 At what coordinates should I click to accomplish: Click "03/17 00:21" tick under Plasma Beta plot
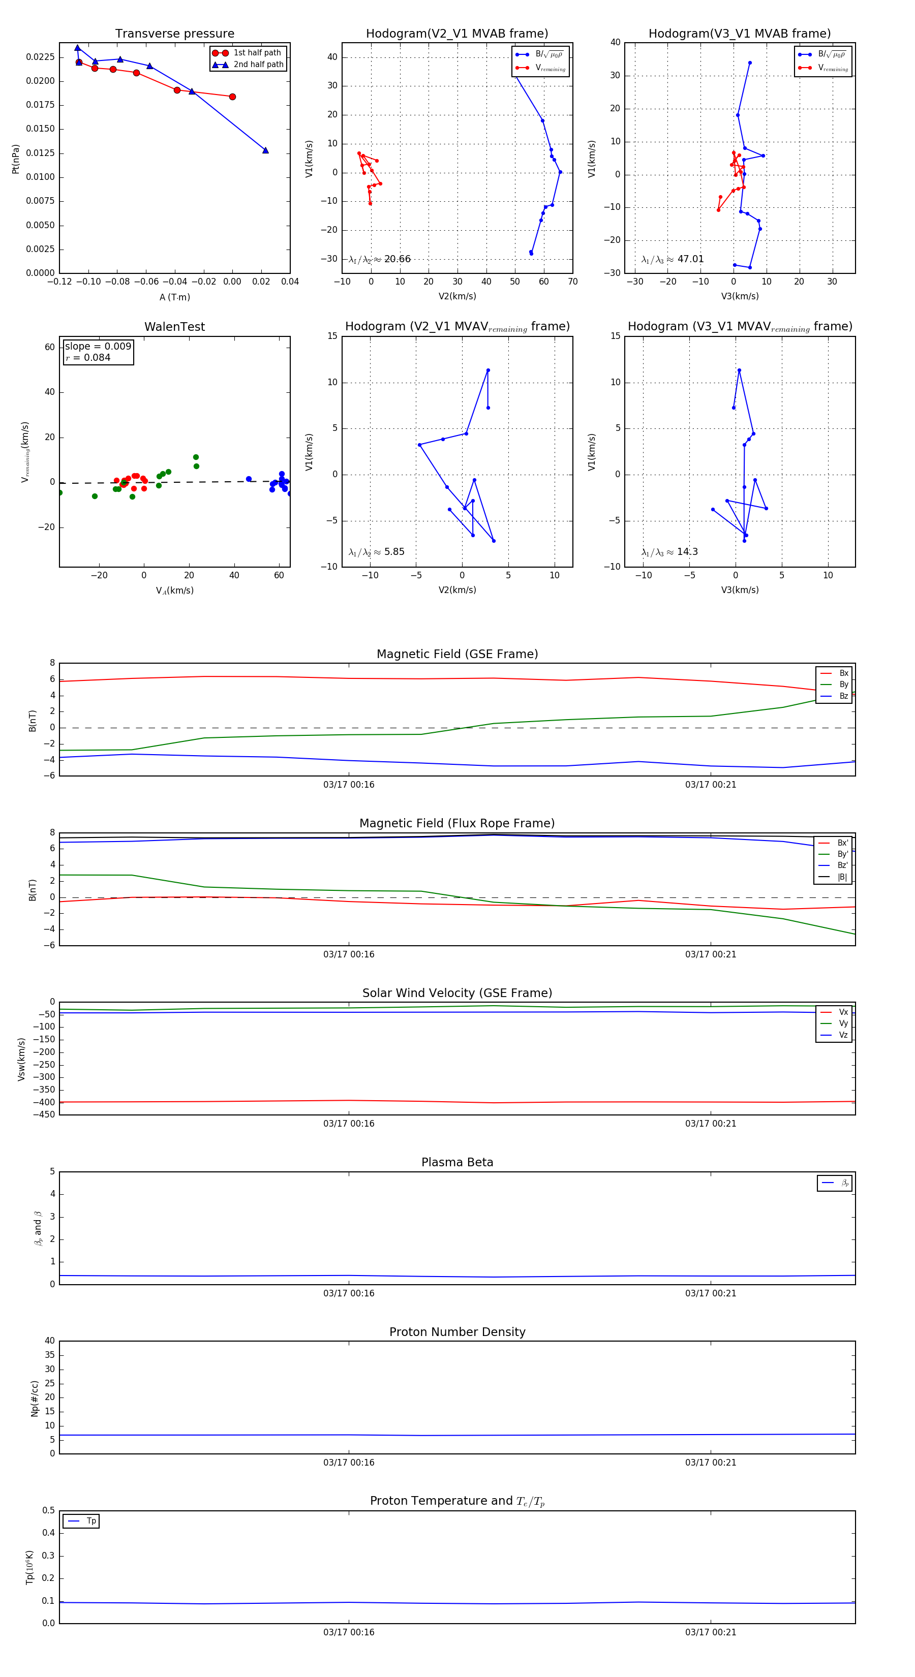pyautogui.click(x=711, y=1293)
